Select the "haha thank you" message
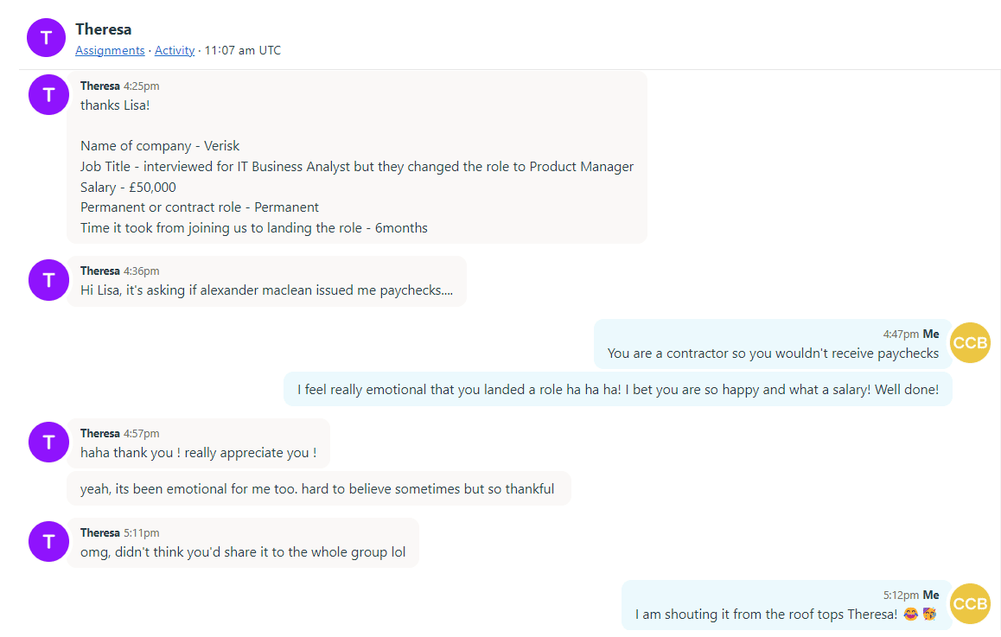The width and height of the screenshot is (1001, 637). coord(198,452)
